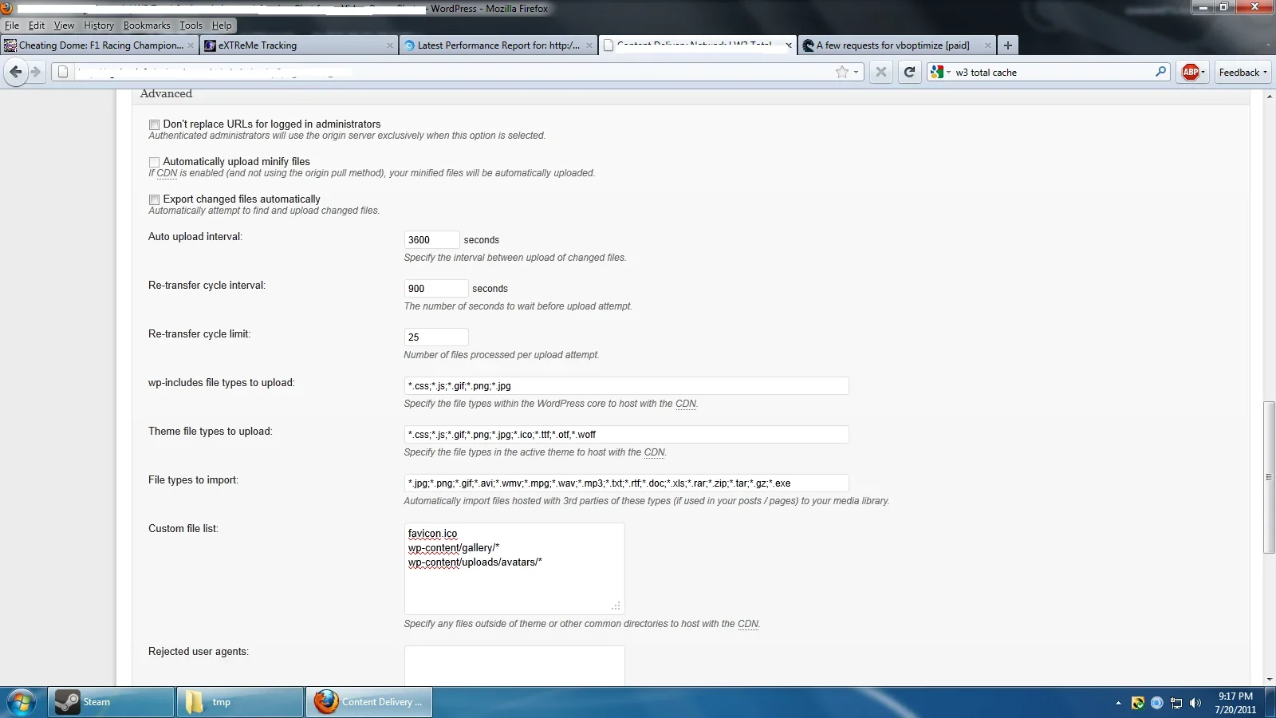Show hidden system tray icons

click(x=1118, y=703)
